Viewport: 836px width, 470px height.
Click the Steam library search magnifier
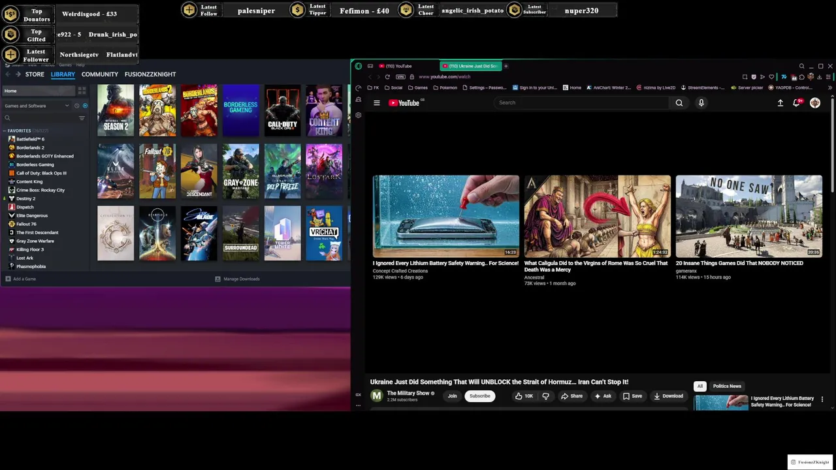[x=7, y=118]
